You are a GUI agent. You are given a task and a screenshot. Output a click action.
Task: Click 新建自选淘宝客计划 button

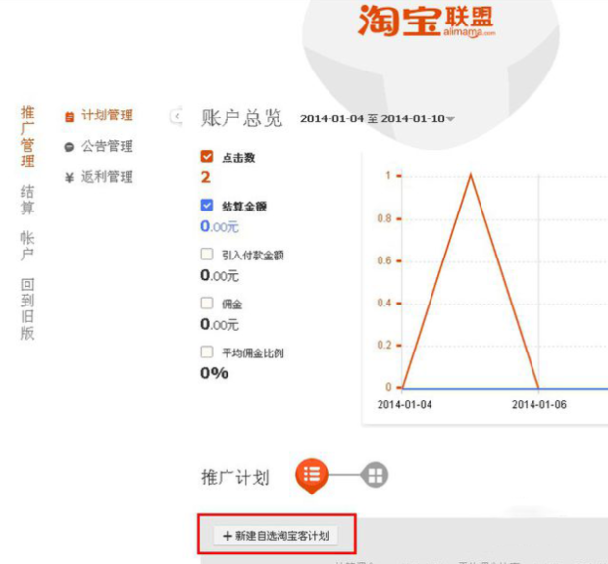pyautogui.click(x=276, y=536)
